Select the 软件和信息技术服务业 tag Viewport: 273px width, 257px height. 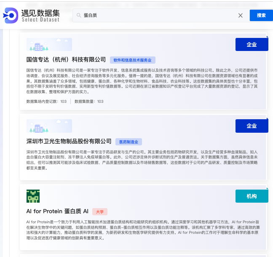pyautogui.click(x=132, y=60)
